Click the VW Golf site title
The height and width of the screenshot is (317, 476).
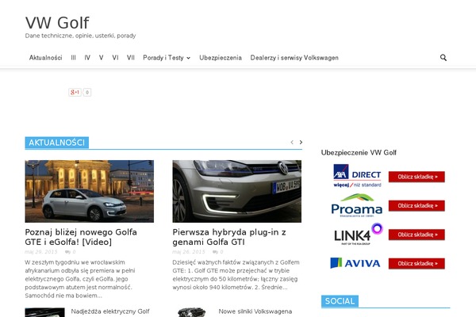pyautogui.click(x=57, y=23)
